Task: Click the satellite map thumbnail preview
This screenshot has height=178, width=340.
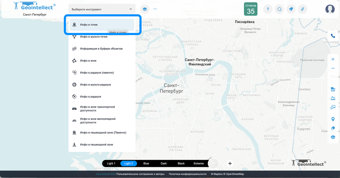Action: pyautogui.click(x=214, y=163)
